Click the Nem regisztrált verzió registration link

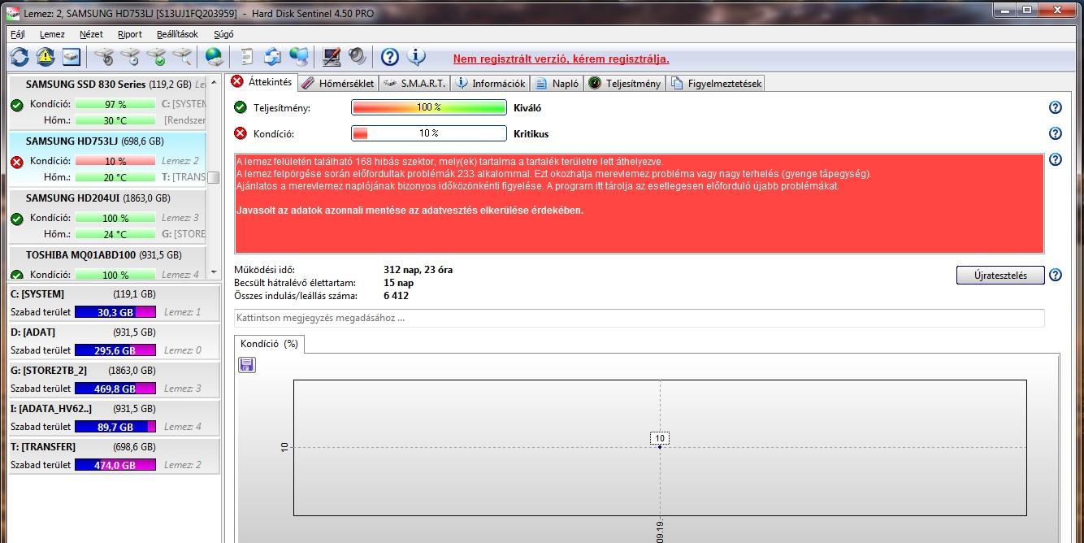pos(561,59)
